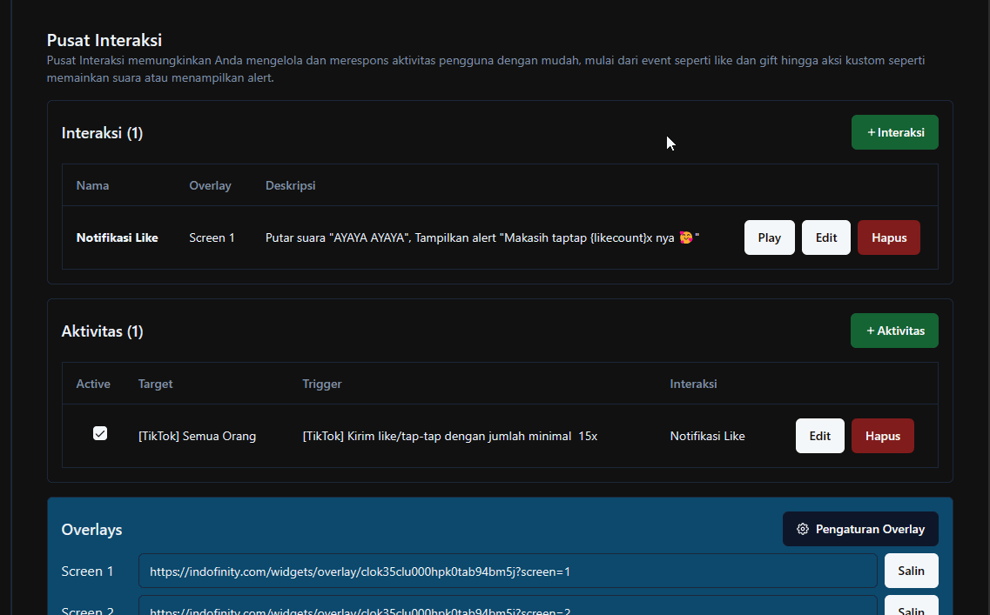
Task: Delete the Notifikasi Like interaction with Hapus
Action: pos(888,237)
